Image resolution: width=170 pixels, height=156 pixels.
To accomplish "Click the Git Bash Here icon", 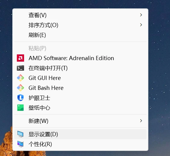I will pyautogui.click(x=20, y=88).
